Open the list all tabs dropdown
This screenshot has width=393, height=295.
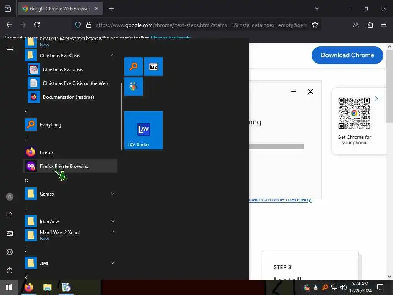point(317,8)
